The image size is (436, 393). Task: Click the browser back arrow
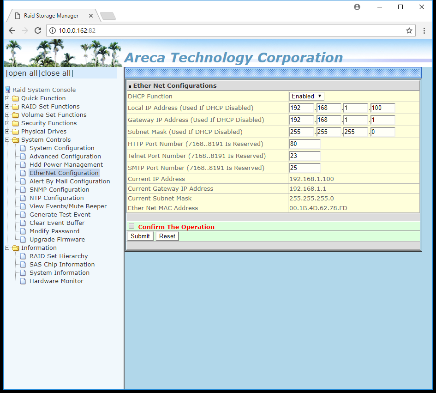(12, 30)
